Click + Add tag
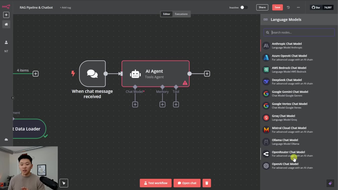Image resolution: width=338 pixels, height=190 pixels. point(65,8)
